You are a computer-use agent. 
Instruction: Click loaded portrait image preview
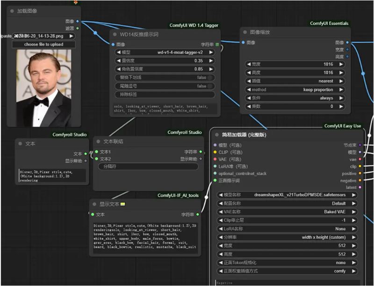[x=43, y=88]
